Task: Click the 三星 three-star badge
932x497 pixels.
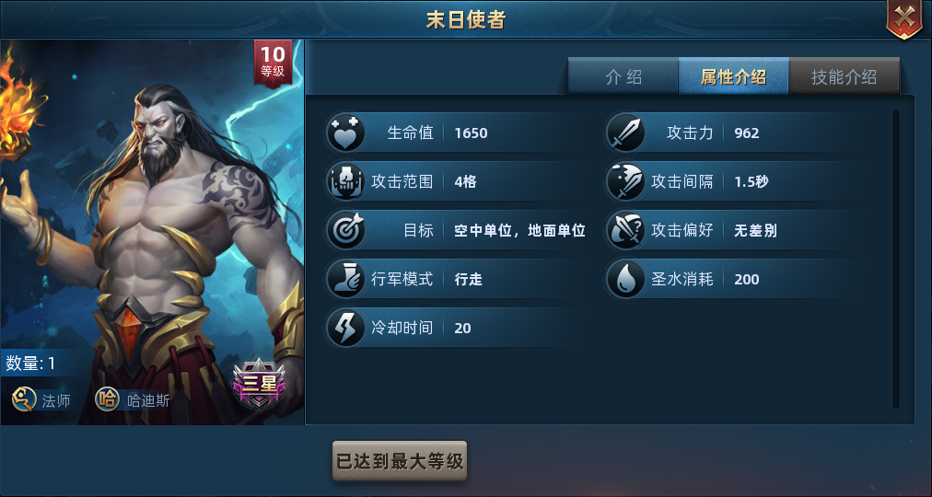Action: pos(259,384)
